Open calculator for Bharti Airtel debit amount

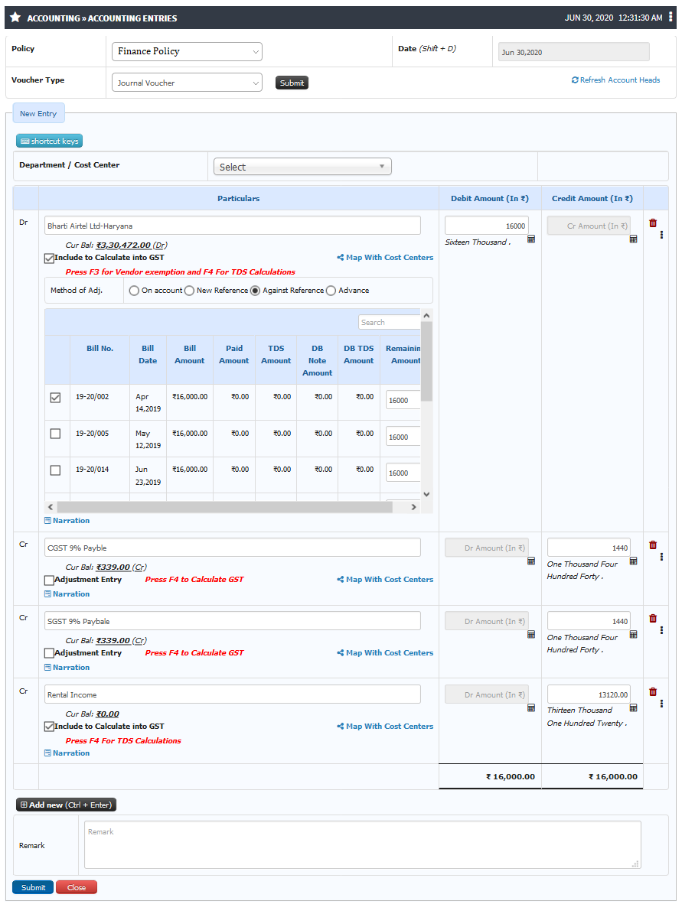(x=531, y=239)
